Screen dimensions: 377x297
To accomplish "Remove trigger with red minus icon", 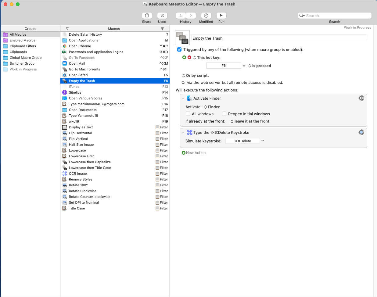I will coord(189,57).
